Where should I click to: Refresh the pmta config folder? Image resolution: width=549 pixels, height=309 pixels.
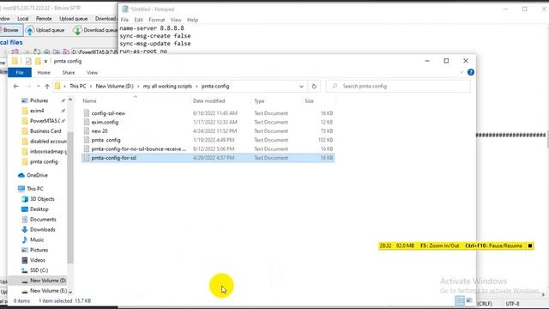pyautogui.click(x=314, y=86)
